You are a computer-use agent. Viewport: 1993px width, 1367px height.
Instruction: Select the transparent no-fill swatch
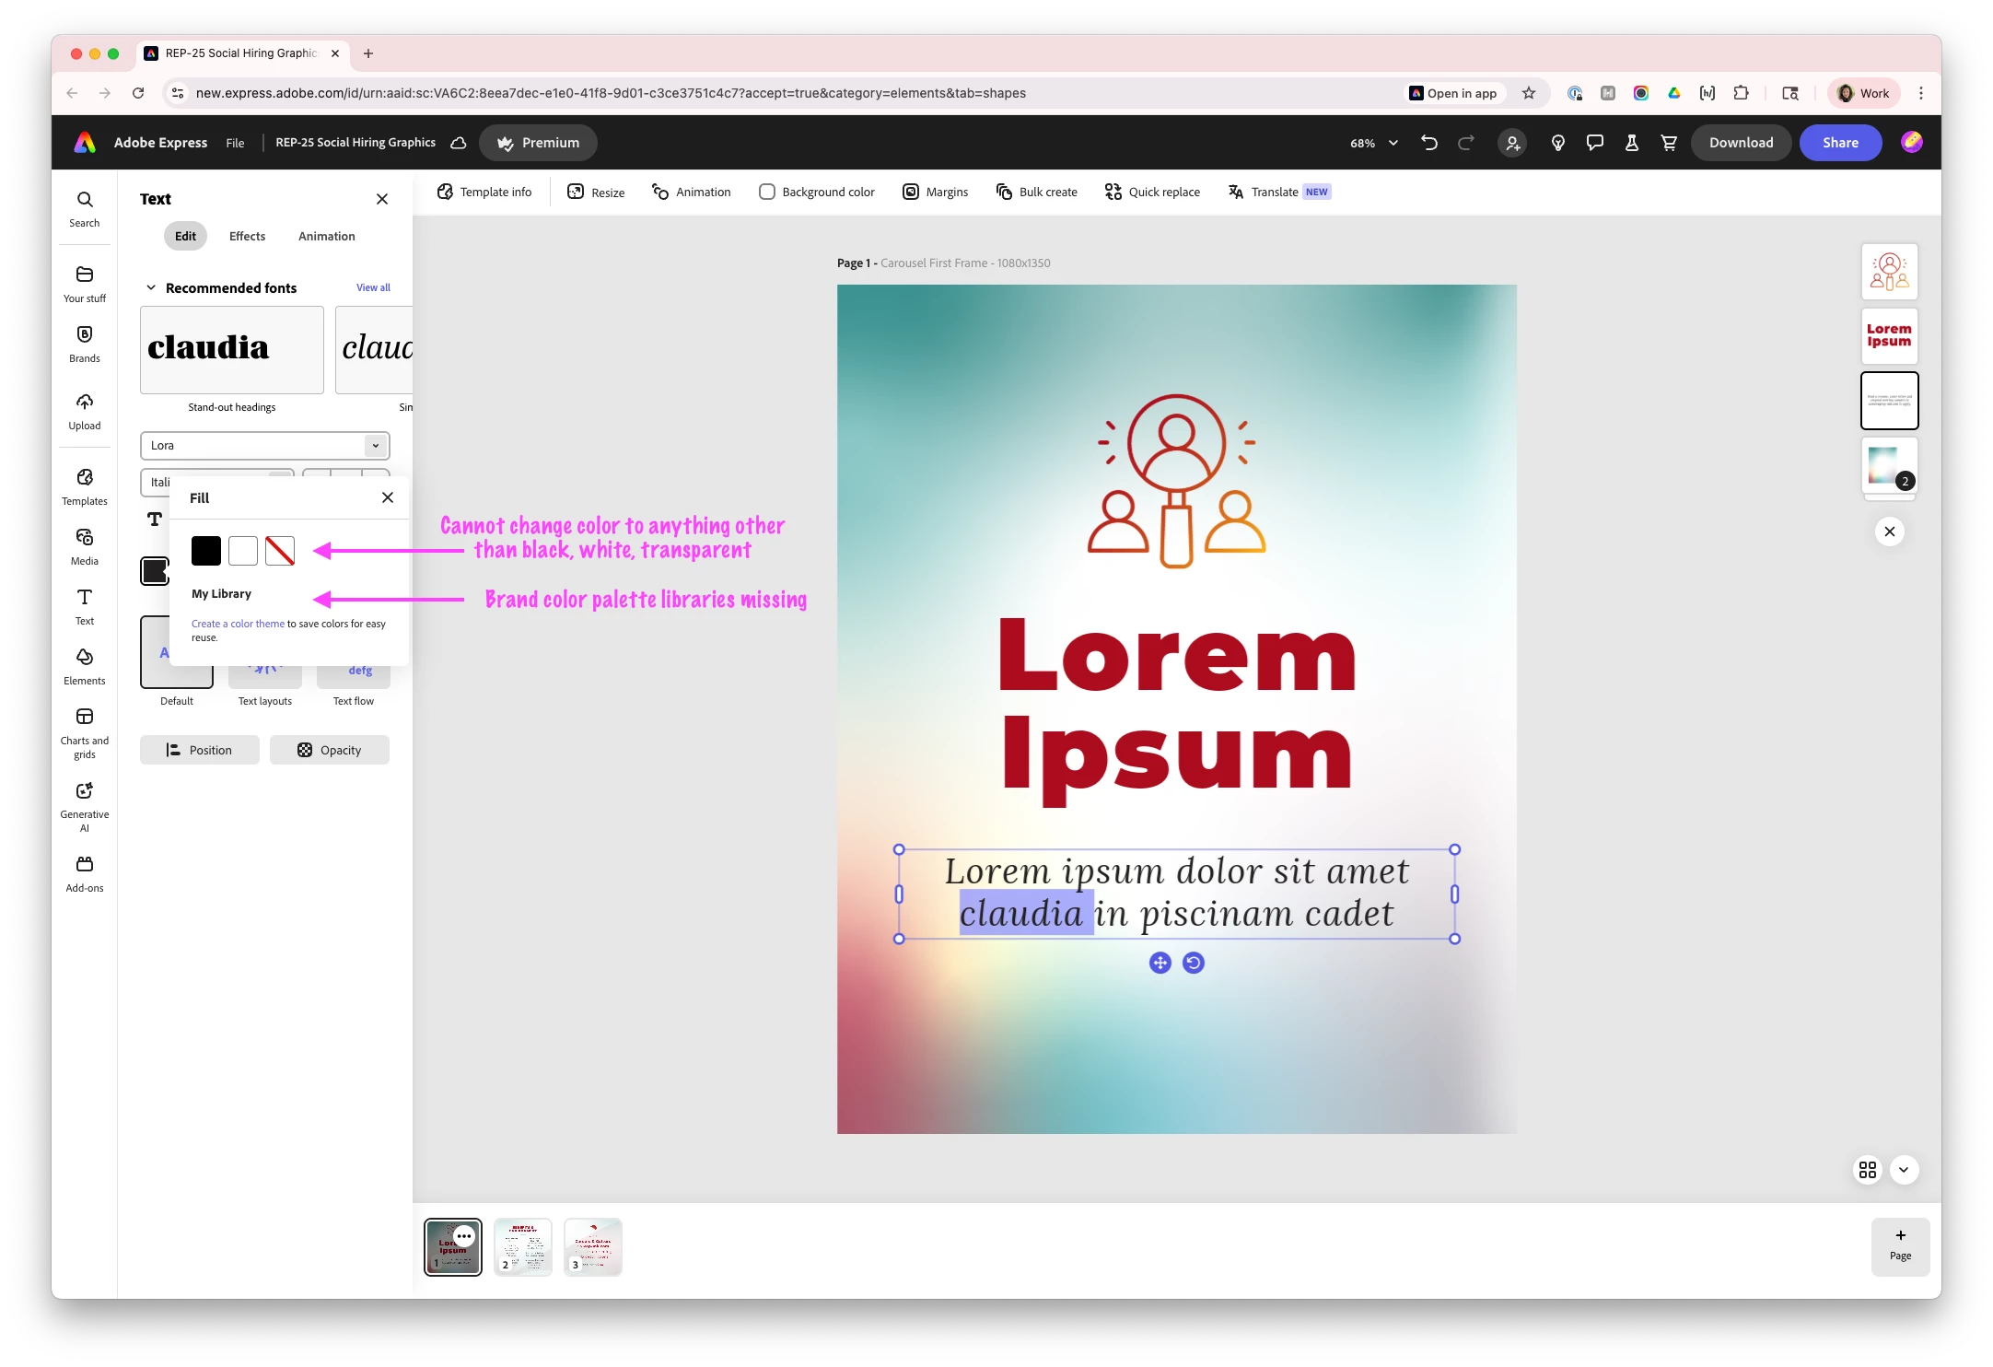click(279, 551)
